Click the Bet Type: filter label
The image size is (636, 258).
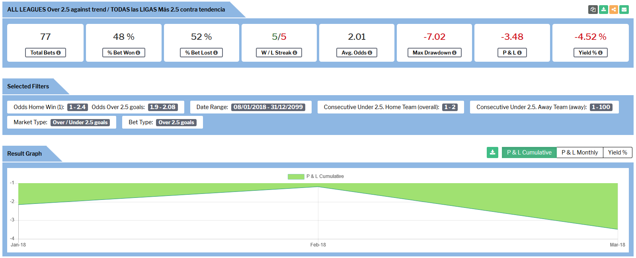point(141,122)
